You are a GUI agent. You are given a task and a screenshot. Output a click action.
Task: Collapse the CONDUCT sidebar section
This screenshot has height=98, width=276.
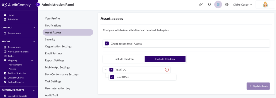click(34, 28)
